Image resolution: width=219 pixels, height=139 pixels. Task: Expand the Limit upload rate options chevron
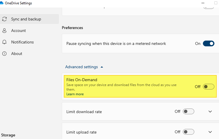pos(210,132)
